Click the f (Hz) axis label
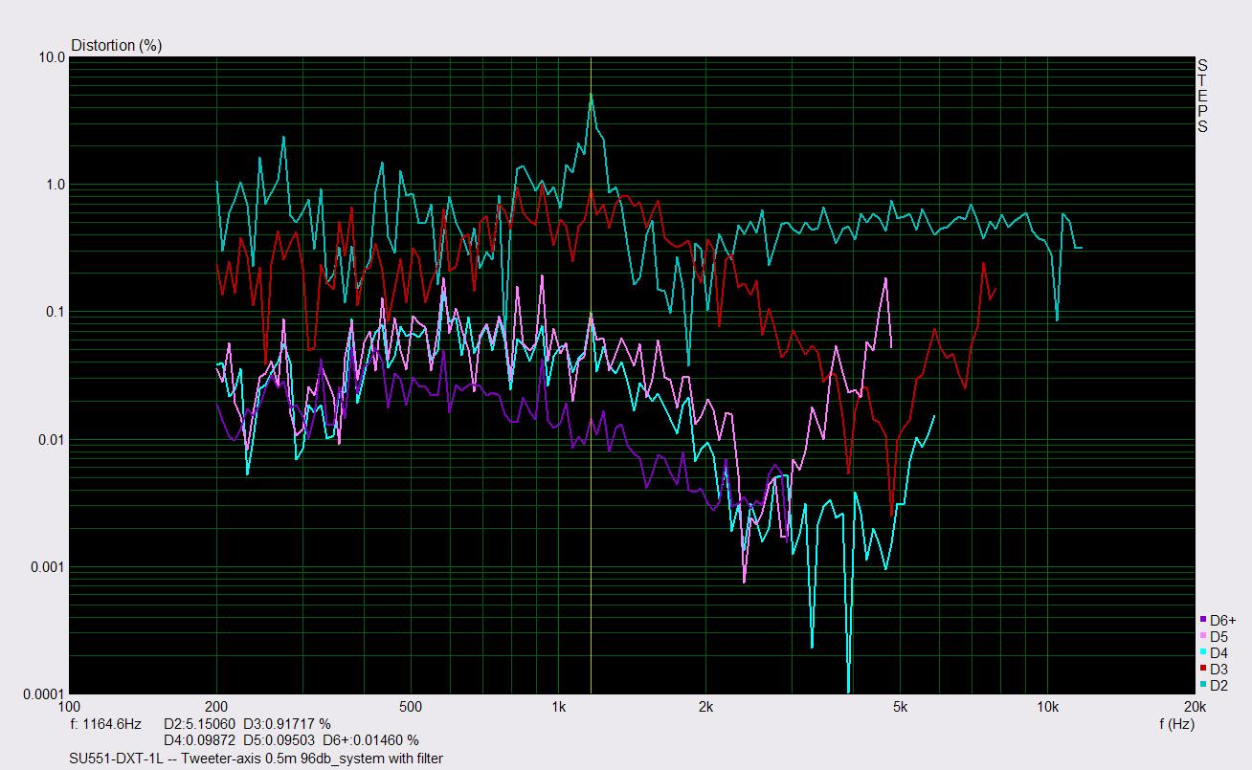 pos(1176,724)
